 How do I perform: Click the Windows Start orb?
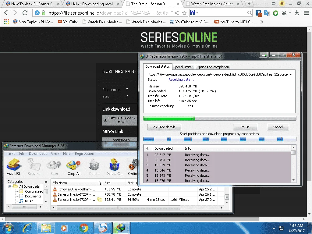(x=8, y=228)
